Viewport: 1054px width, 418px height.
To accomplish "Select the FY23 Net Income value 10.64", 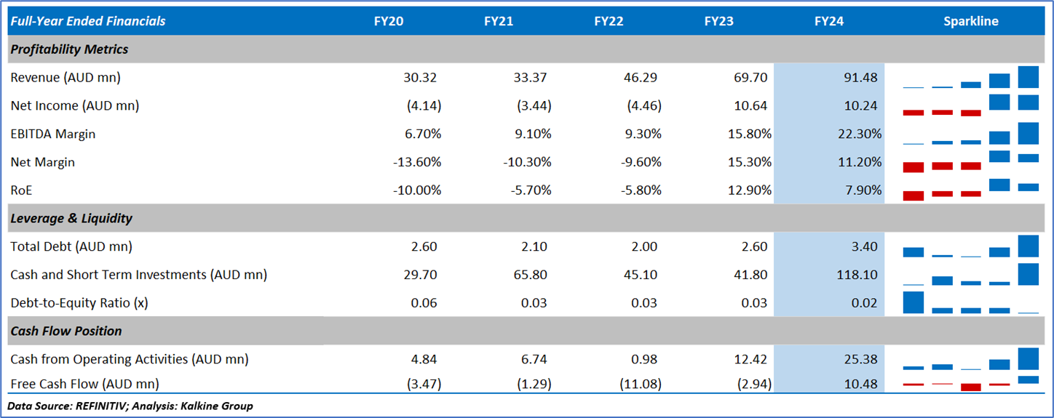I will point(751,106).
